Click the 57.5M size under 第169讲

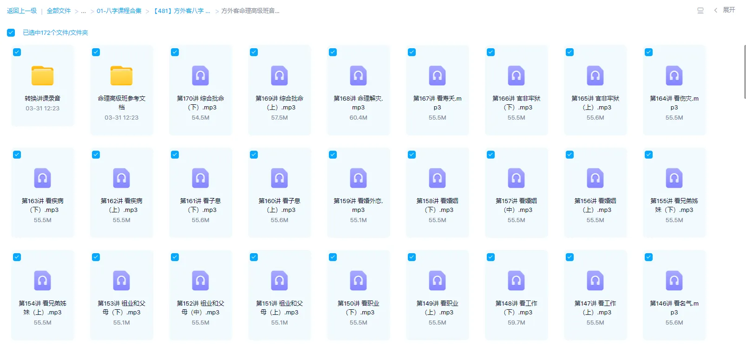pos(279,118)
